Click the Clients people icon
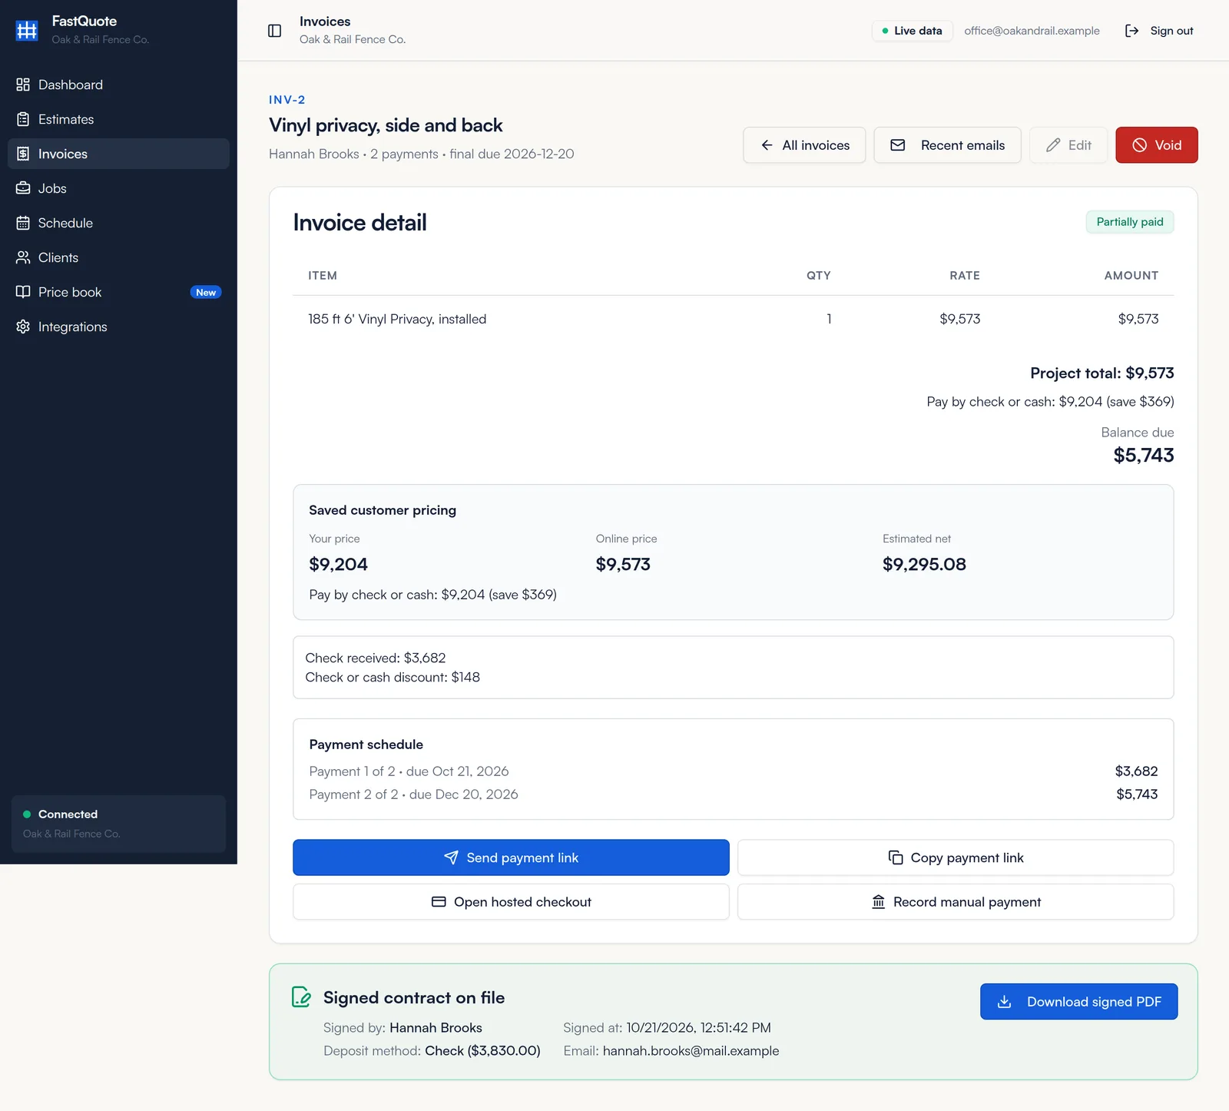1229x1111 pixels. (x=23, y=257)
